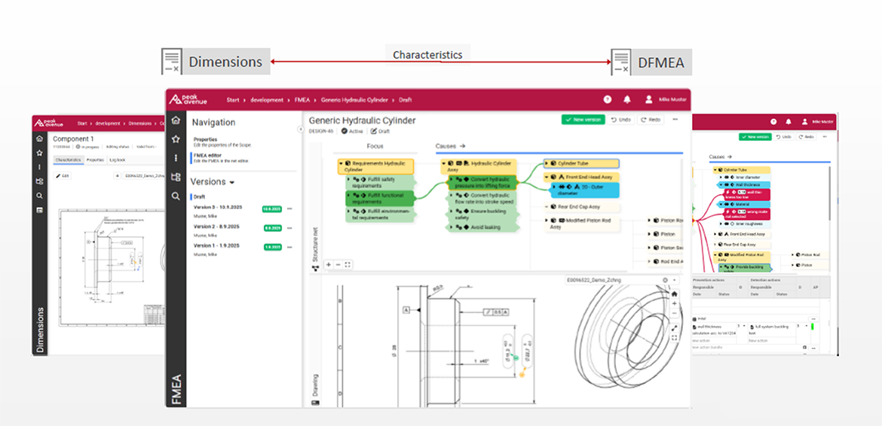Open the structure tree icon in FMEA sidebar
The height and width of the screenshot is (426, 882).
click(x=176, y=177)
